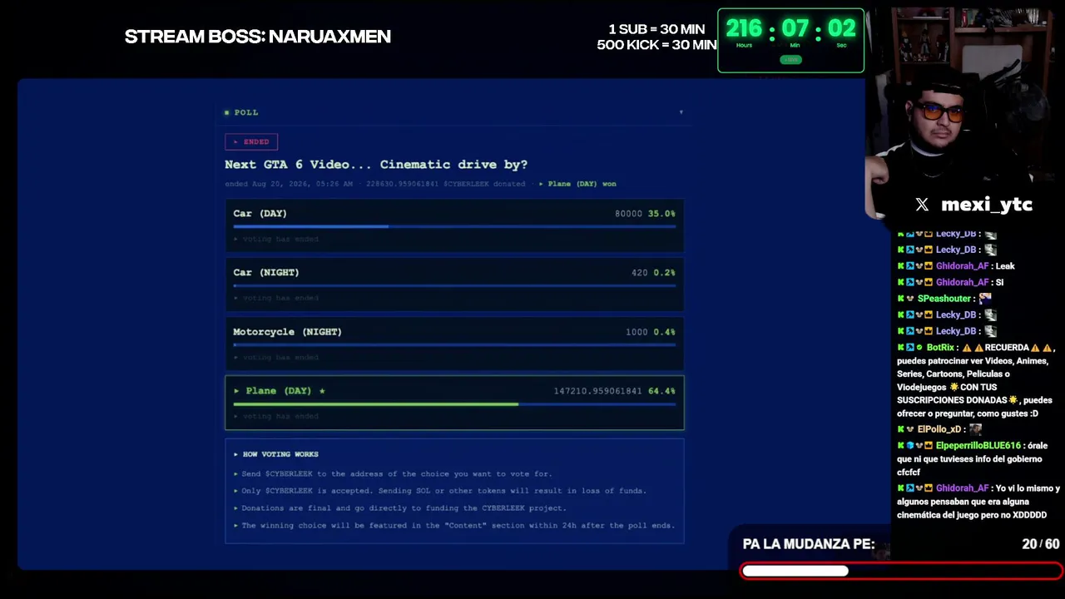Select the Motorcycle (NIGHT) poll option
The image size is (1065, 599).
point(454,343)
